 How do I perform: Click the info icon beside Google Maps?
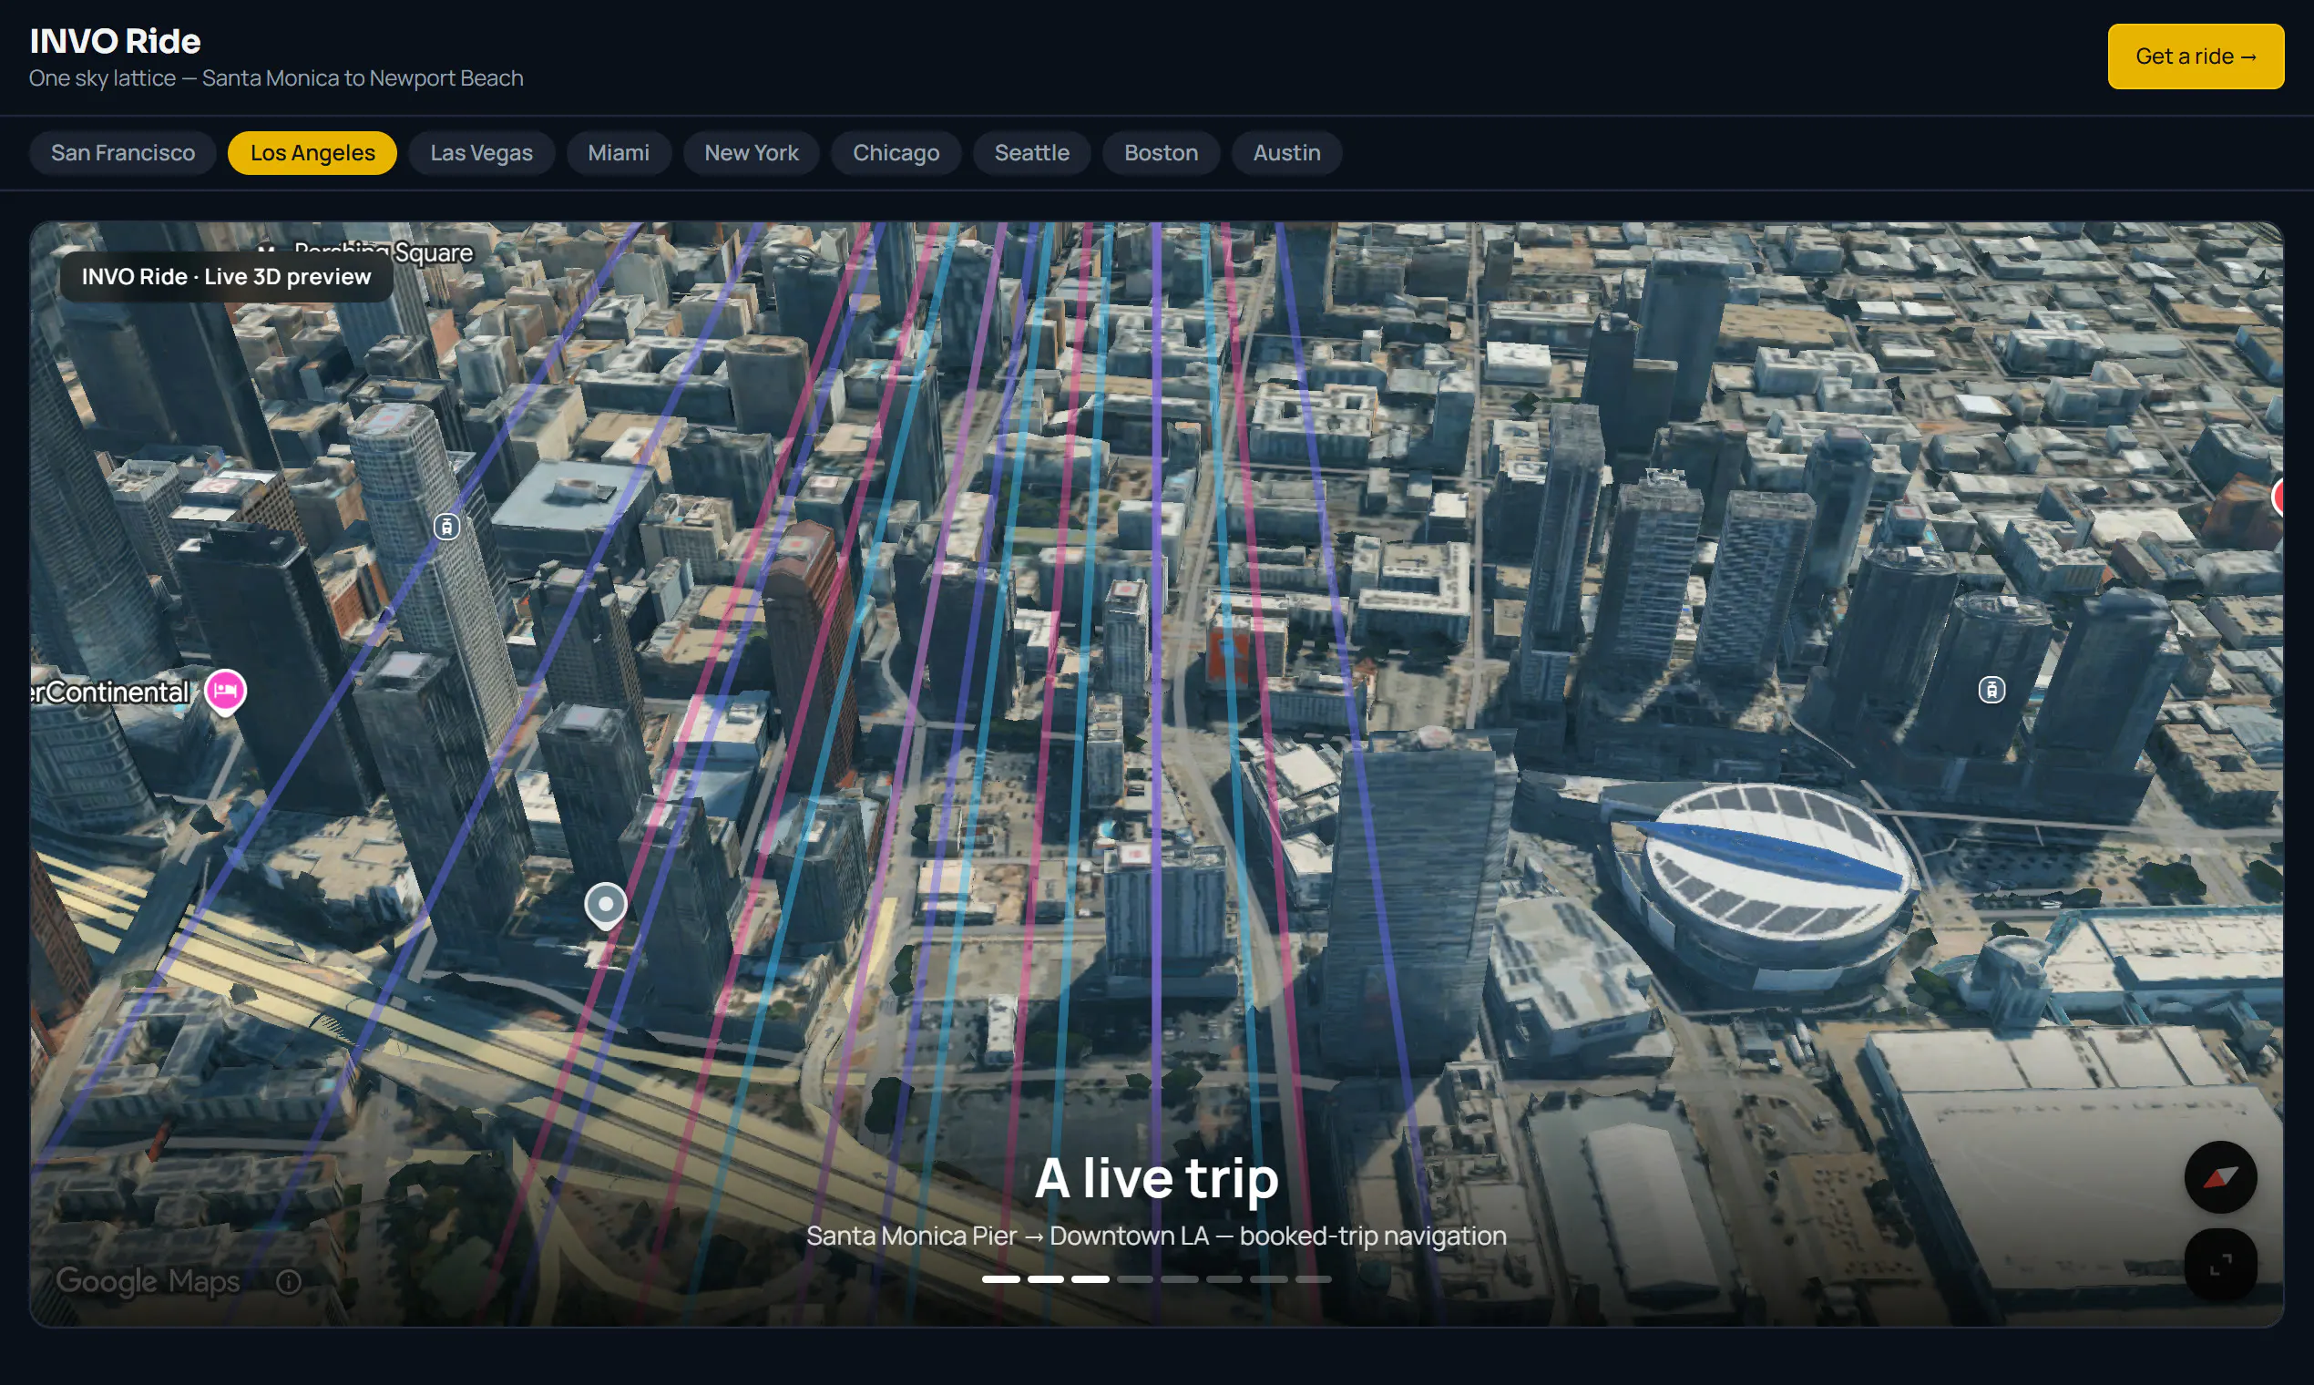pos(290,1281)
